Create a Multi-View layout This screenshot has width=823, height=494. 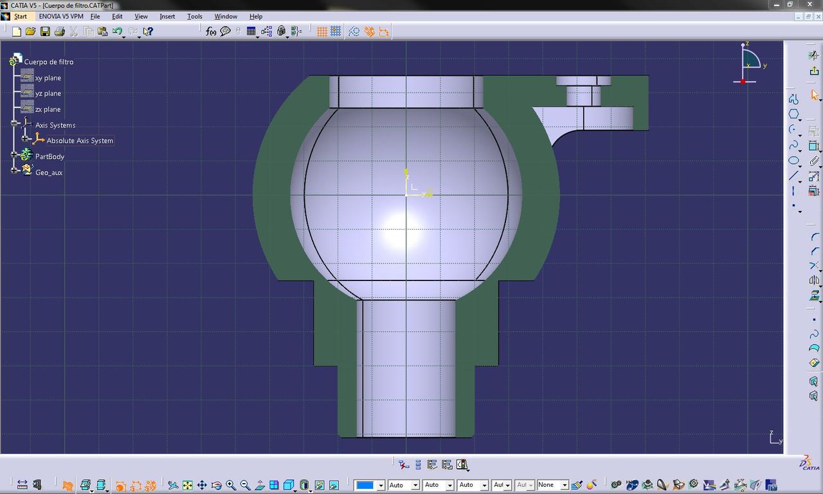tap(274, 485)
